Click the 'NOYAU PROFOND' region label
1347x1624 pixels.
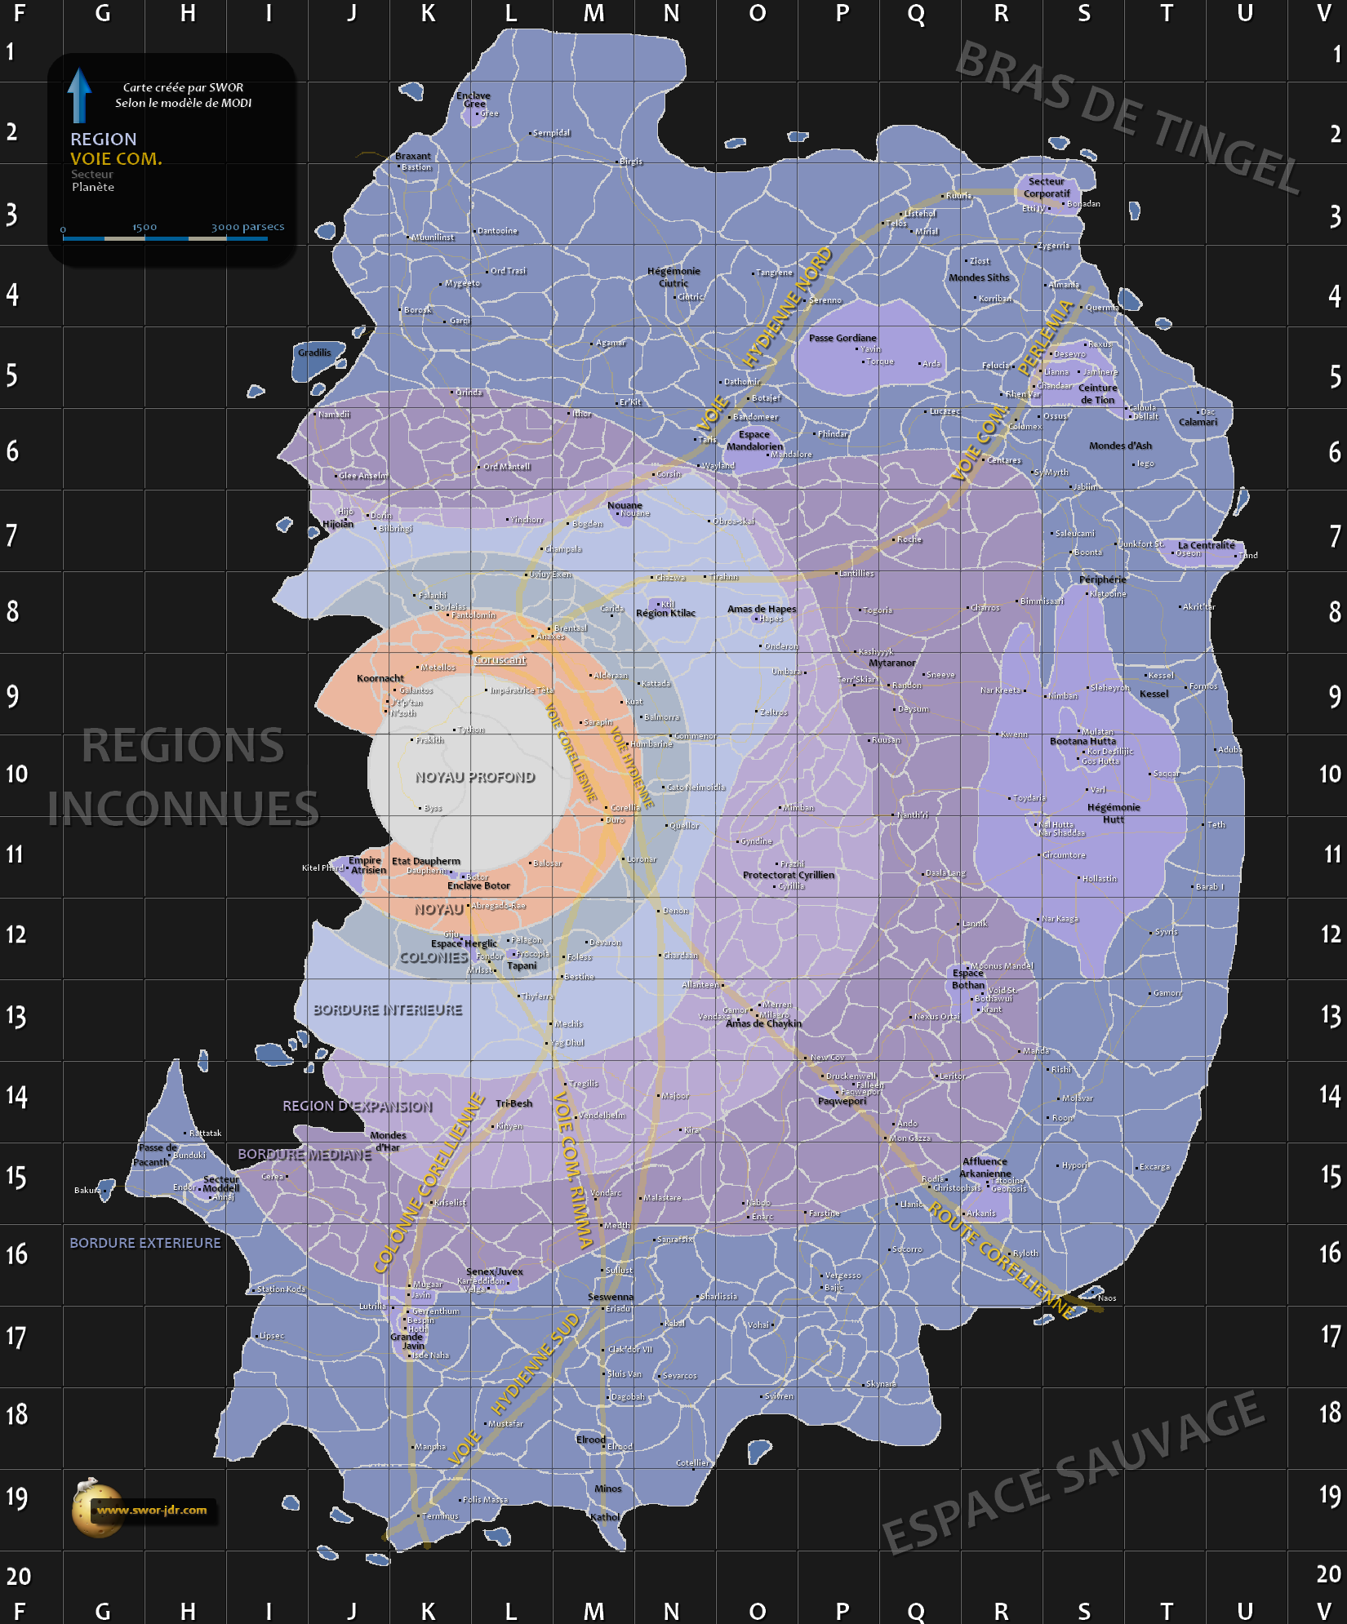(475, 777)
